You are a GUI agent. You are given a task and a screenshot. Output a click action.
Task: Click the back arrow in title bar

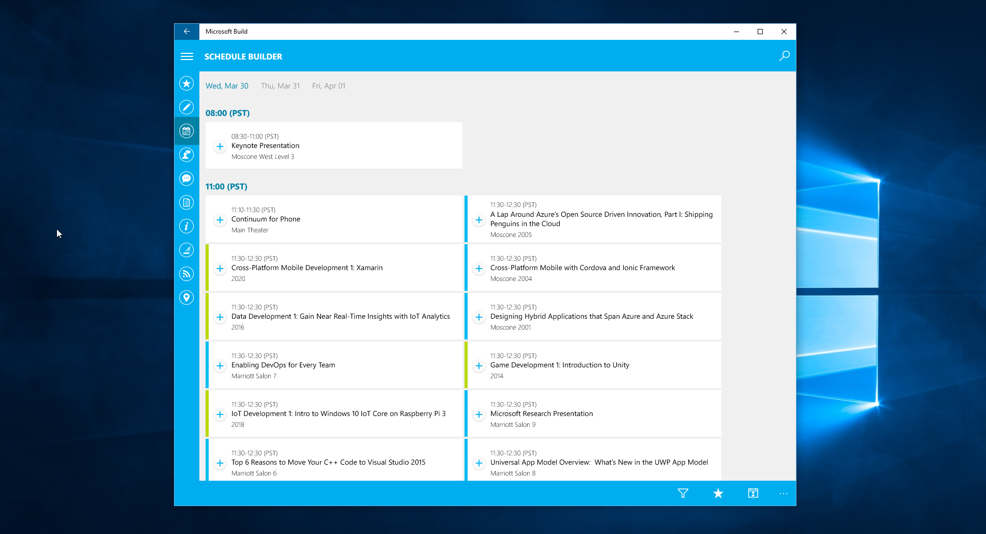[187, 32]
